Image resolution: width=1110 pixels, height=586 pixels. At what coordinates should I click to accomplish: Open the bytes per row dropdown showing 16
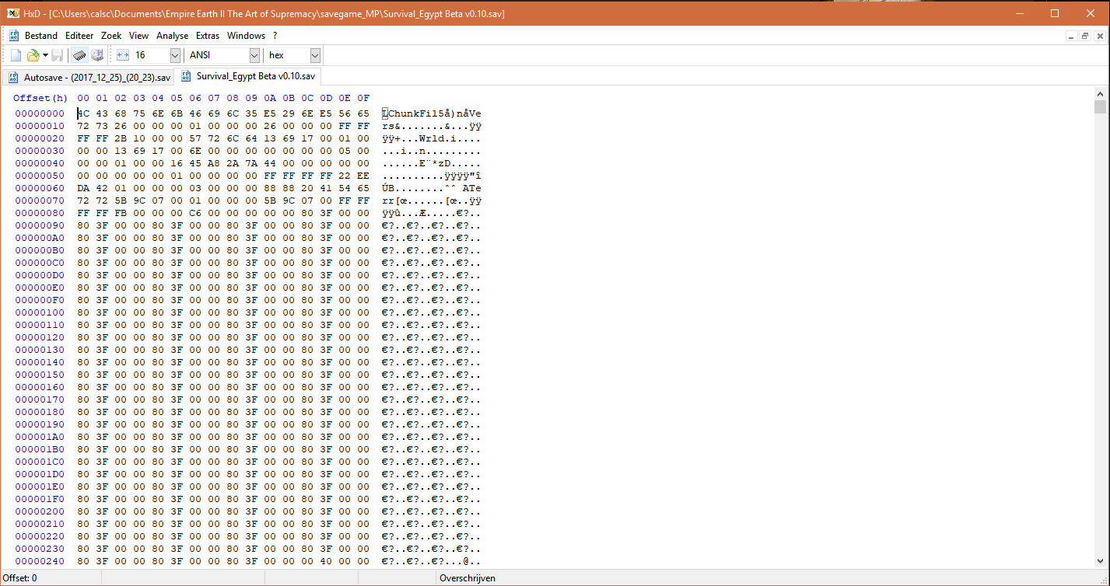174,55
